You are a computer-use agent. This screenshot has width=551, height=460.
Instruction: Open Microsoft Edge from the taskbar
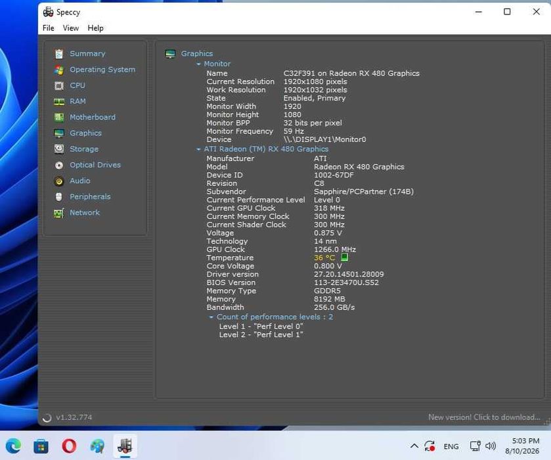[x=13, y=446]
